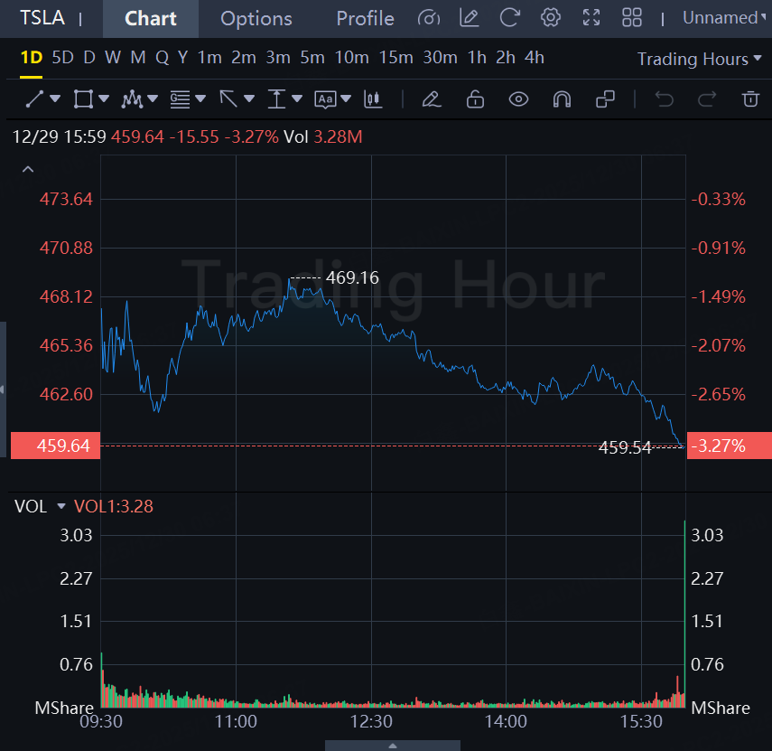Open the Unnamed layout dropdown

click(x=720, y=18)
